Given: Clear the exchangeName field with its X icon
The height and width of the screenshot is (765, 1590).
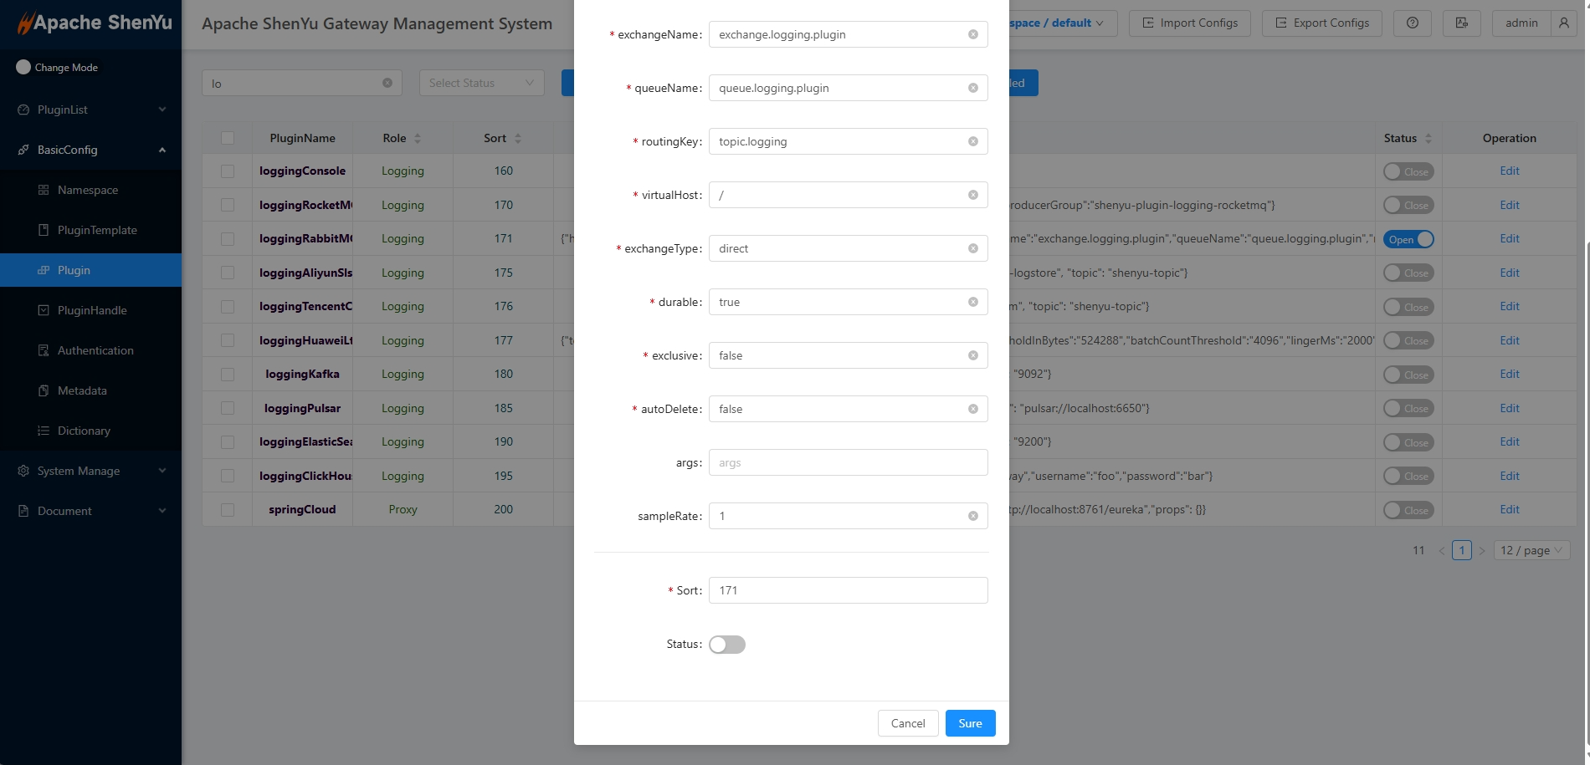Looking at the screenshot, I should (972, 34).
